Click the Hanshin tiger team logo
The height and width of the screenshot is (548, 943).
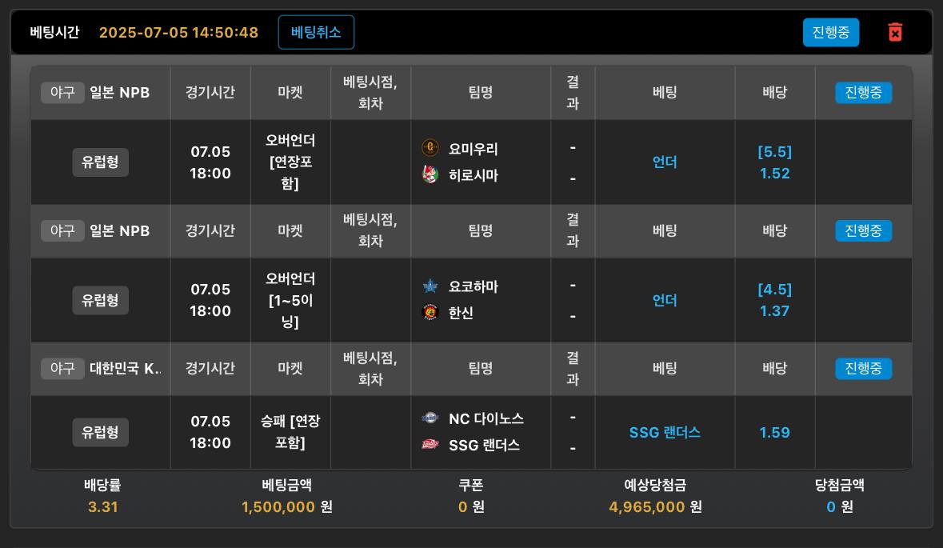pyautogui.click(x=430, y=313)
